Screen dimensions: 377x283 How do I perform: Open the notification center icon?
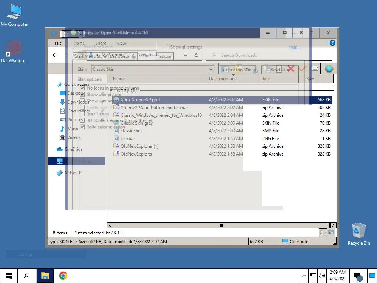coord(357,276)
